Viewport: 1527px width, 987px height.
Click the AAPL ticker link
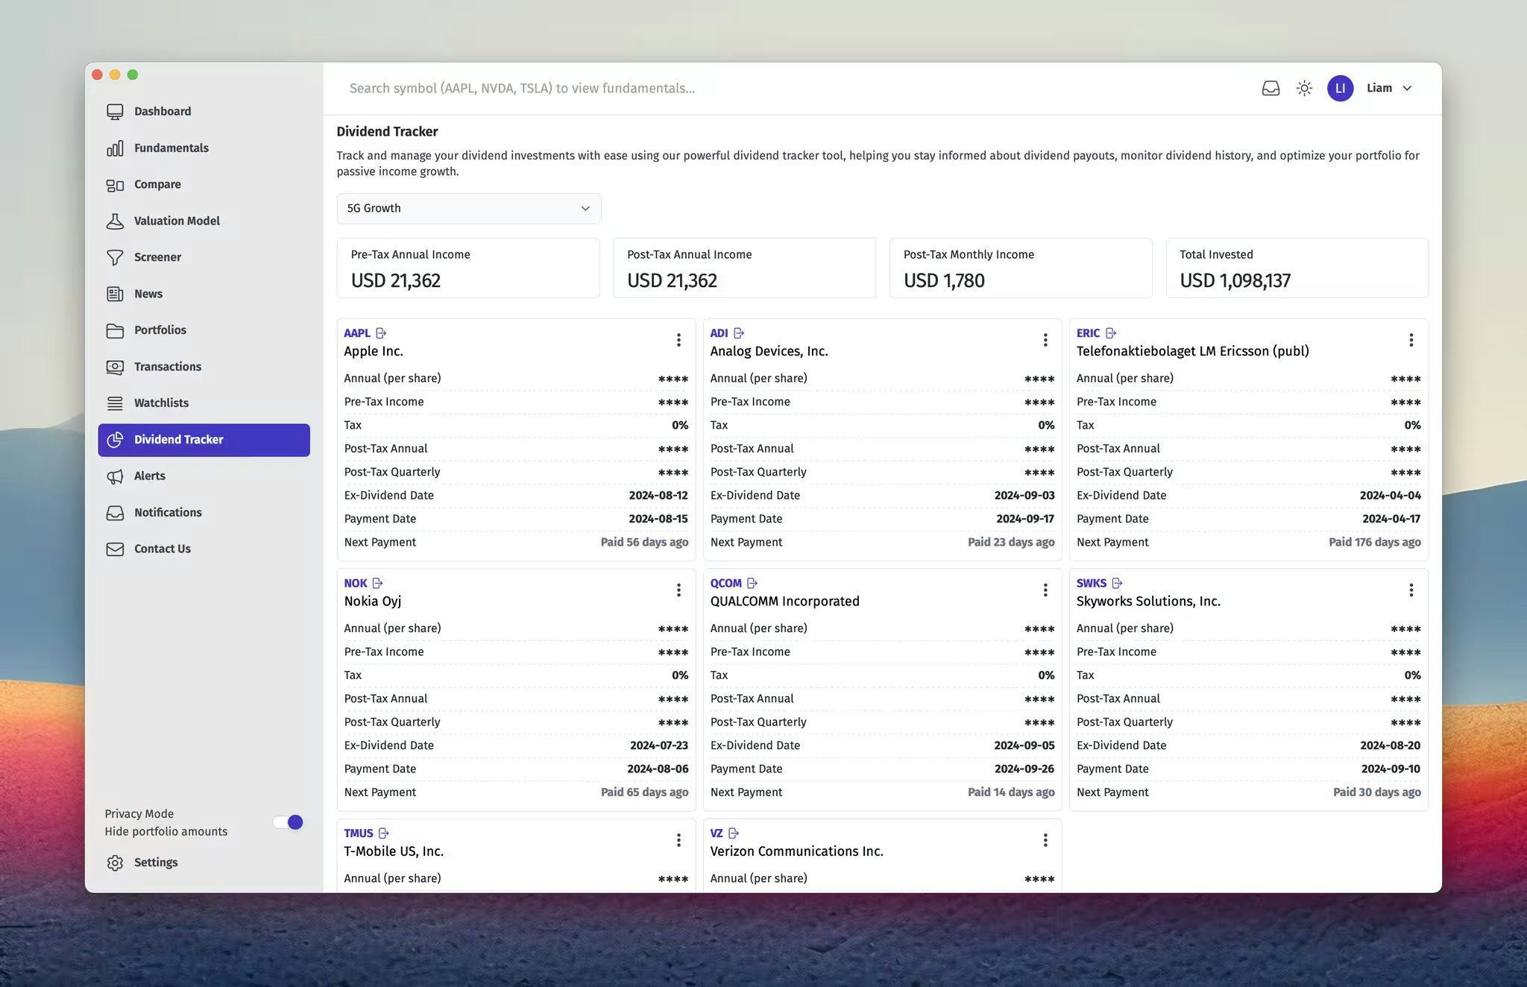tap(356, 333)
